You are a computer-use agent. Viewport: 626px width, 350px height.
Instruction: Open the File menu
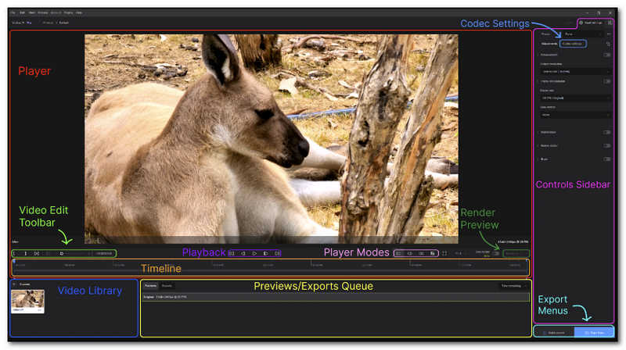13,13
